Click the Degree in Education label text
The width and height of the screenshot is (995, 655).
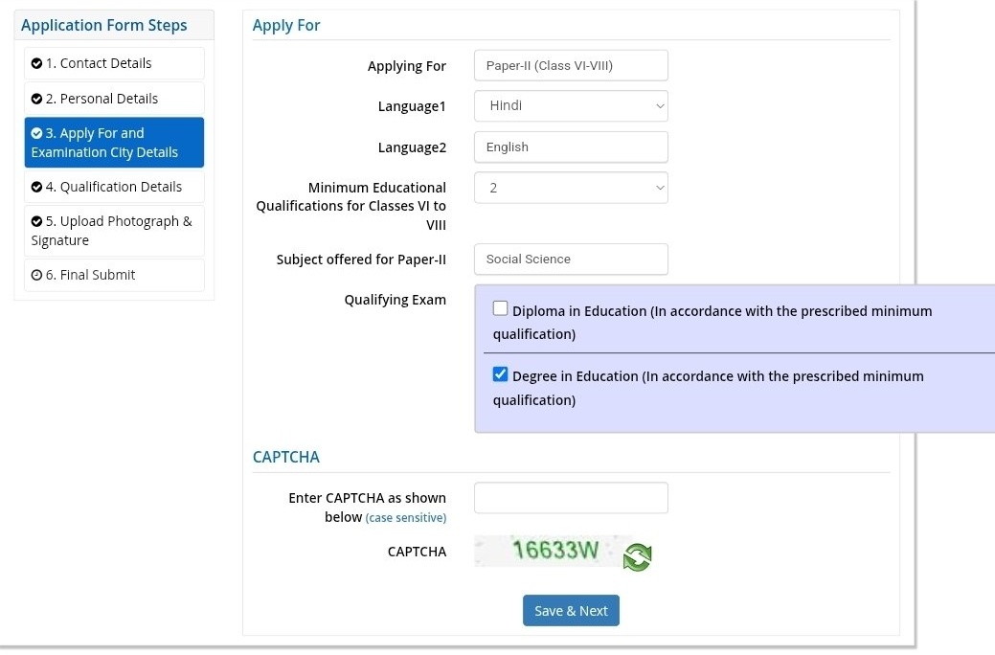(708, 388)
